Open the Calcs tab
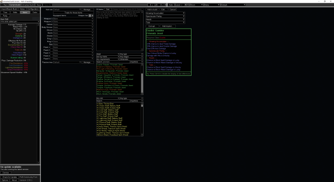Image resolution: width=334 pixels, height=182 pixels. pyautogui.click(x=35, y=12)
